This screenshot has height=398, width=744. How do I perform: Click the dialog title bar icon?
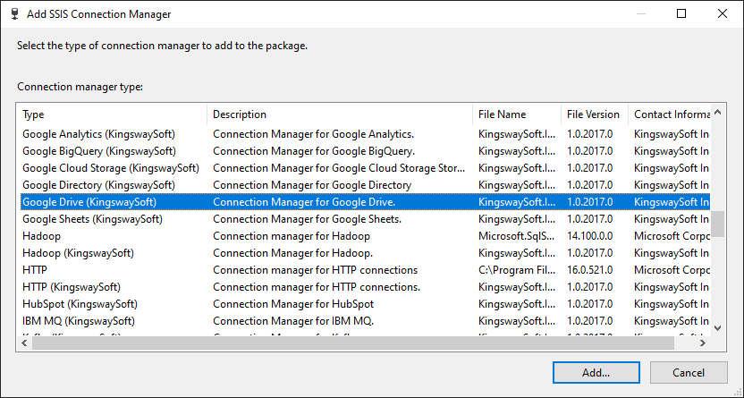14,13
